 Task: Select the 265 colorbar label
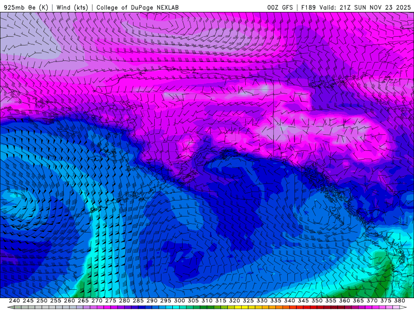[83, 301]
